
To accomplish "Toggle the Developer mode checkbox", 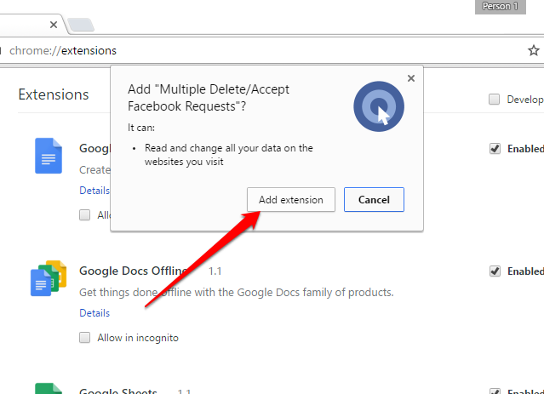I will pyautogui.click(x=494, y=100).
